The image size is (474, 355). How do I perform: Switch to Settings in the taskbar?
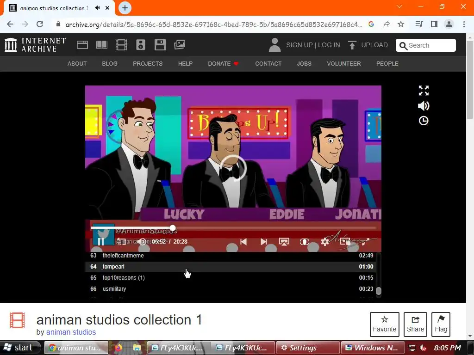pos(307,348)
